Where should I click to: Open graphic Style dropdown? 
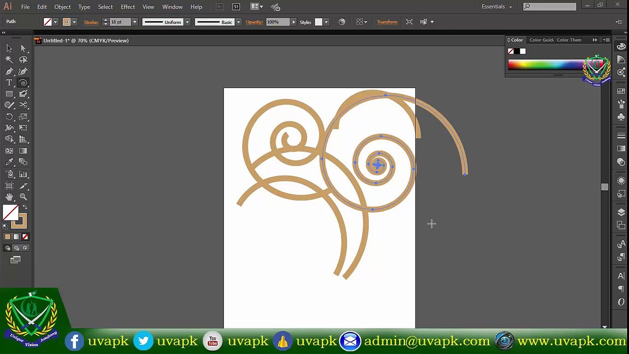tap(326, 22)
